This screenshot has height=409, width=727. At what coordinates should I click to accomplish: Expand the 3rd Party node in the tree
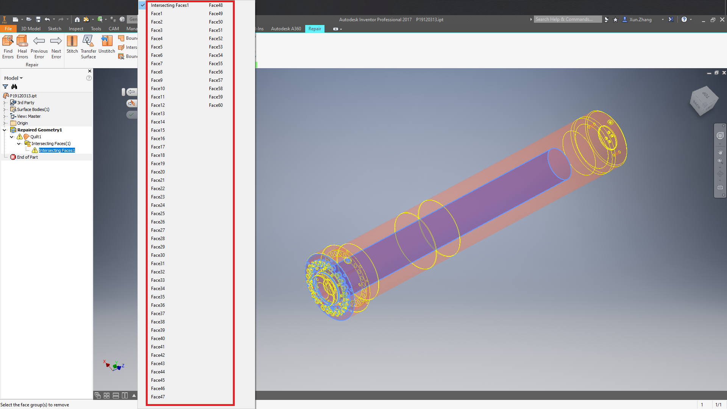[5, 102]
